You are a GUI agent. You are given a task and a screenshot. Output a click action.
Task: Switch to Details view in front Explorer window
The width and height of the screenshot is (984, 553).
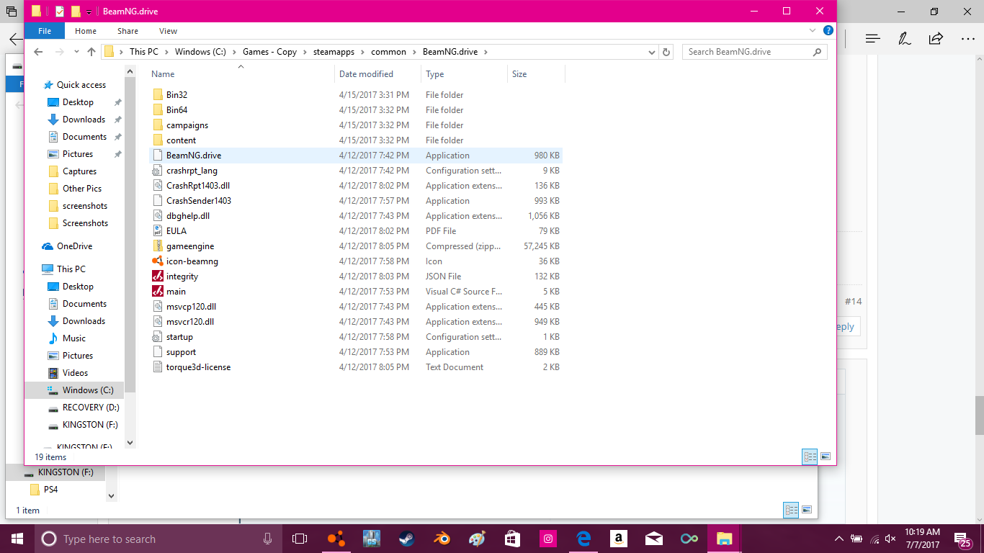(x=810, y=457)
